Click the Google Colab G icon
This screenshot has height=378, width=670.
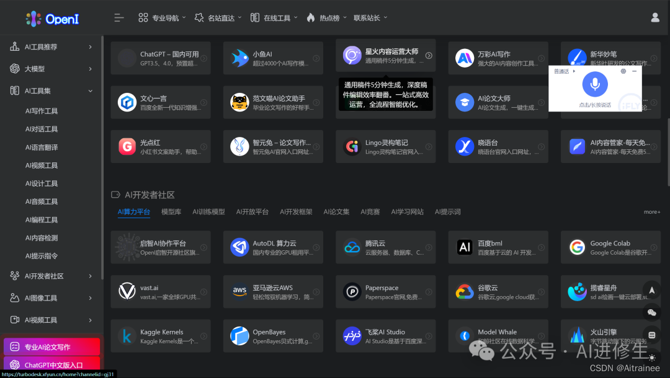(x=577, y=247)
